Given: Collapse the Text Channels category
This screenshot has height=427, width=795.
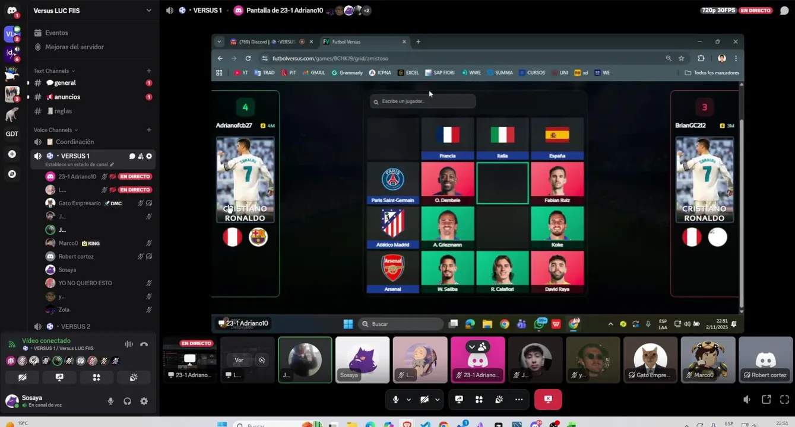Looking at the screenshot, I should 54,71.
